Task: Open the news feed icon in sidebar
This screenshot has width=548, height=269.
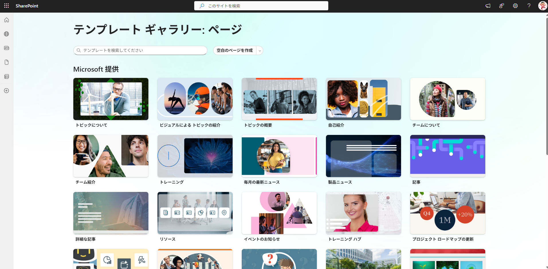Action: tap(7, 48)
